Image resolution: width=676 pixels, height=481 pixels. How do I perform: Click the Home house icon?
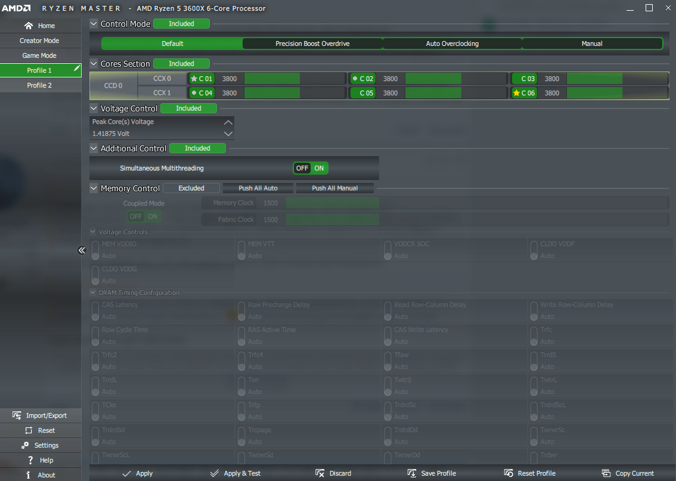tap(29, 26)
